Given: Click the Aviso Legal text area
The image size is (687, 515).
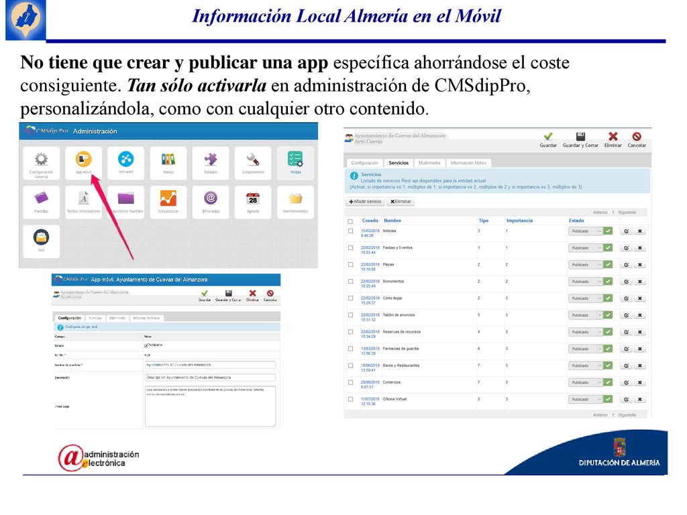Looking at the screenshot, I should [210, 406].
